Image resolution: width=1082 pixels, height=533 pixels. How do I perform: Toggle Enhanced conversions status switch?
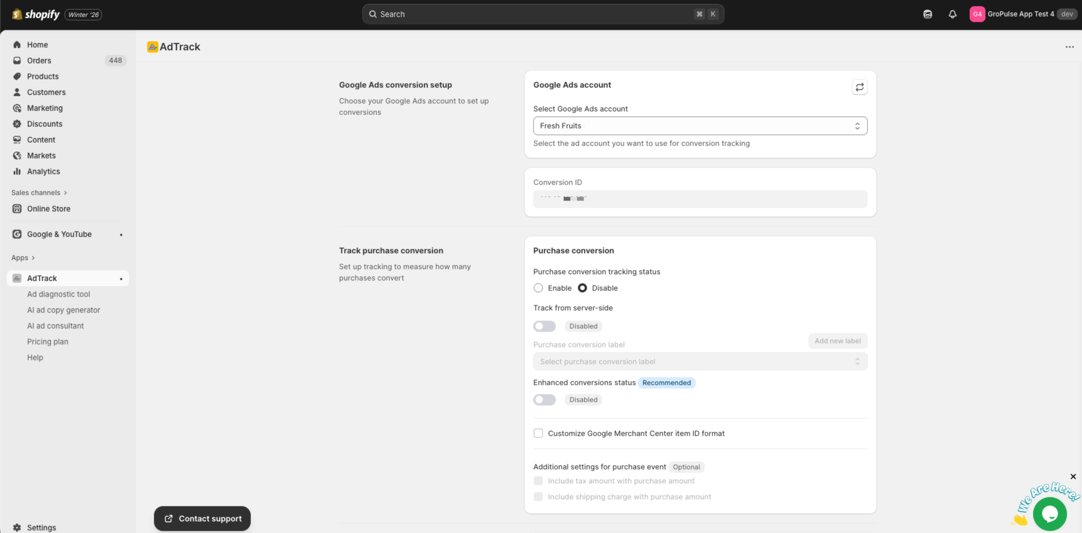(x=544, y=400)
